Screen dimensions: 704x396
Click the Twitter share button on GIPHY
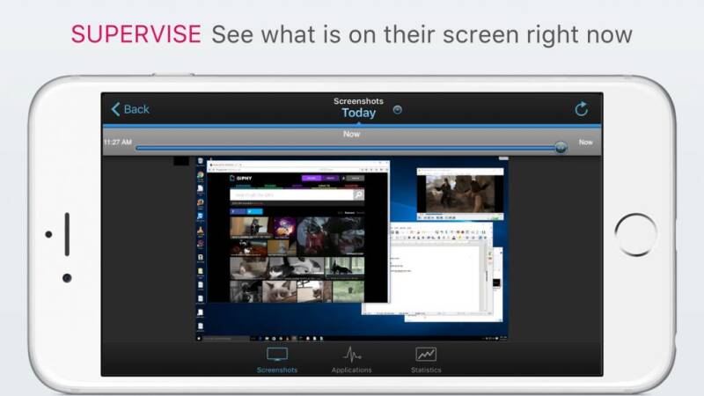[254, 211]
